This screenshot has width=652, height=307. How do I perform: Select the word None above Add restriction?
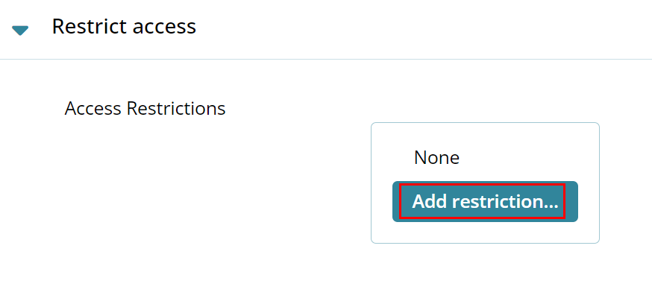pos(436,158)
